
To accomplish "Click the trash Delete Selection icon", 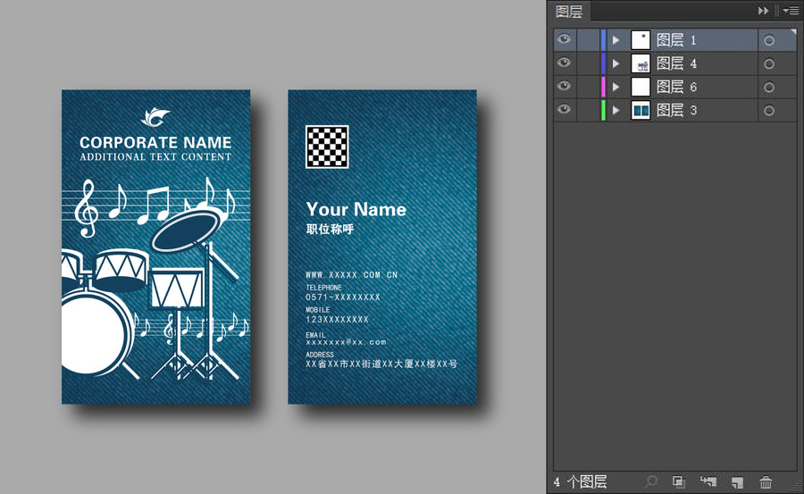I will [766, 481].
